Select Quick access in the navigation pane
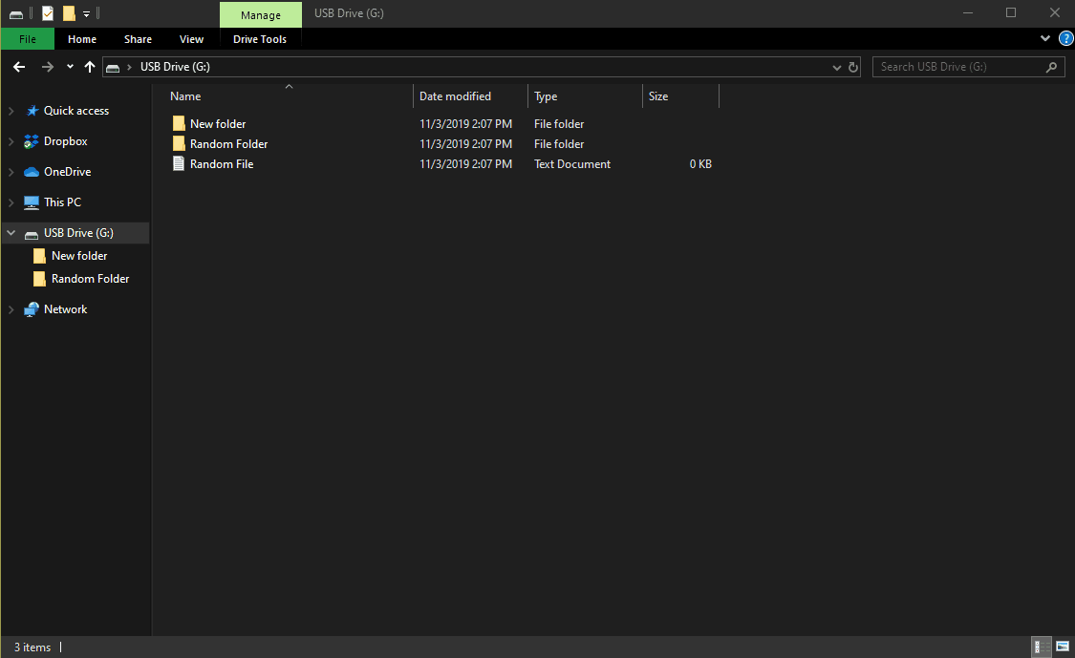Image resolution: width=1075 pixels, height=658 pixels. tap(76, 111)
